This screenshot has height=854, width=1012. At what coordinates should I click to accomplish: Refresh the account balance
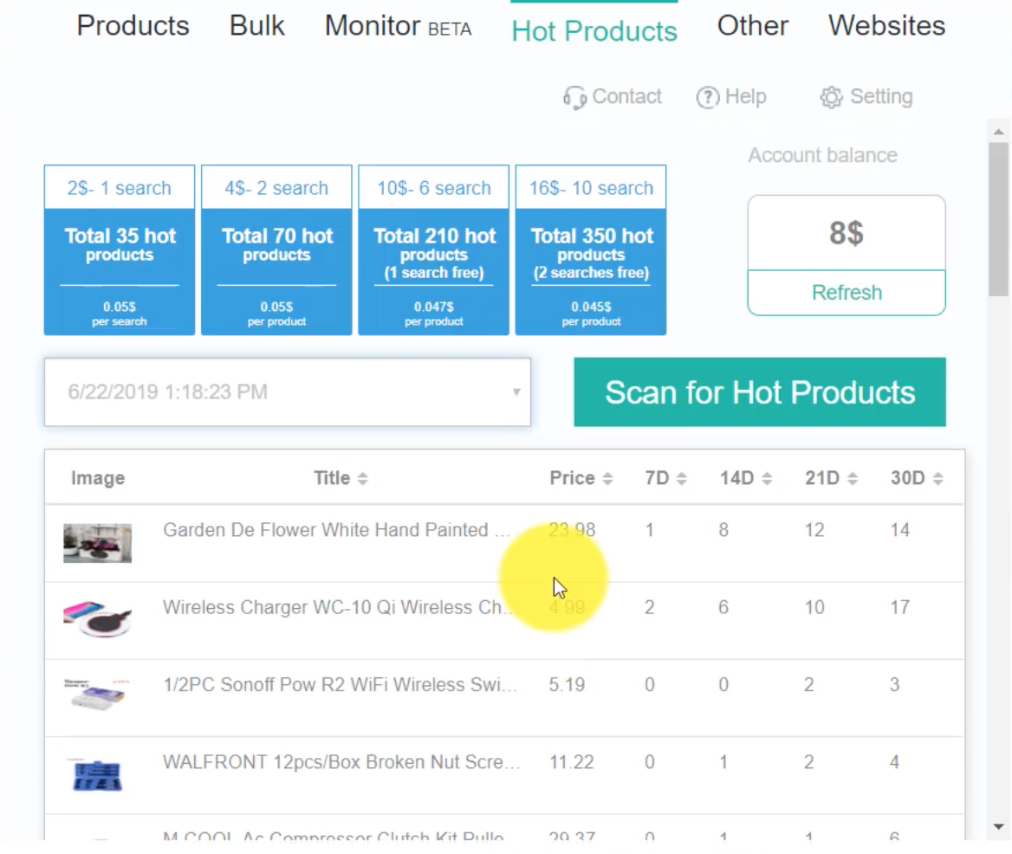(x=846, y=293)
